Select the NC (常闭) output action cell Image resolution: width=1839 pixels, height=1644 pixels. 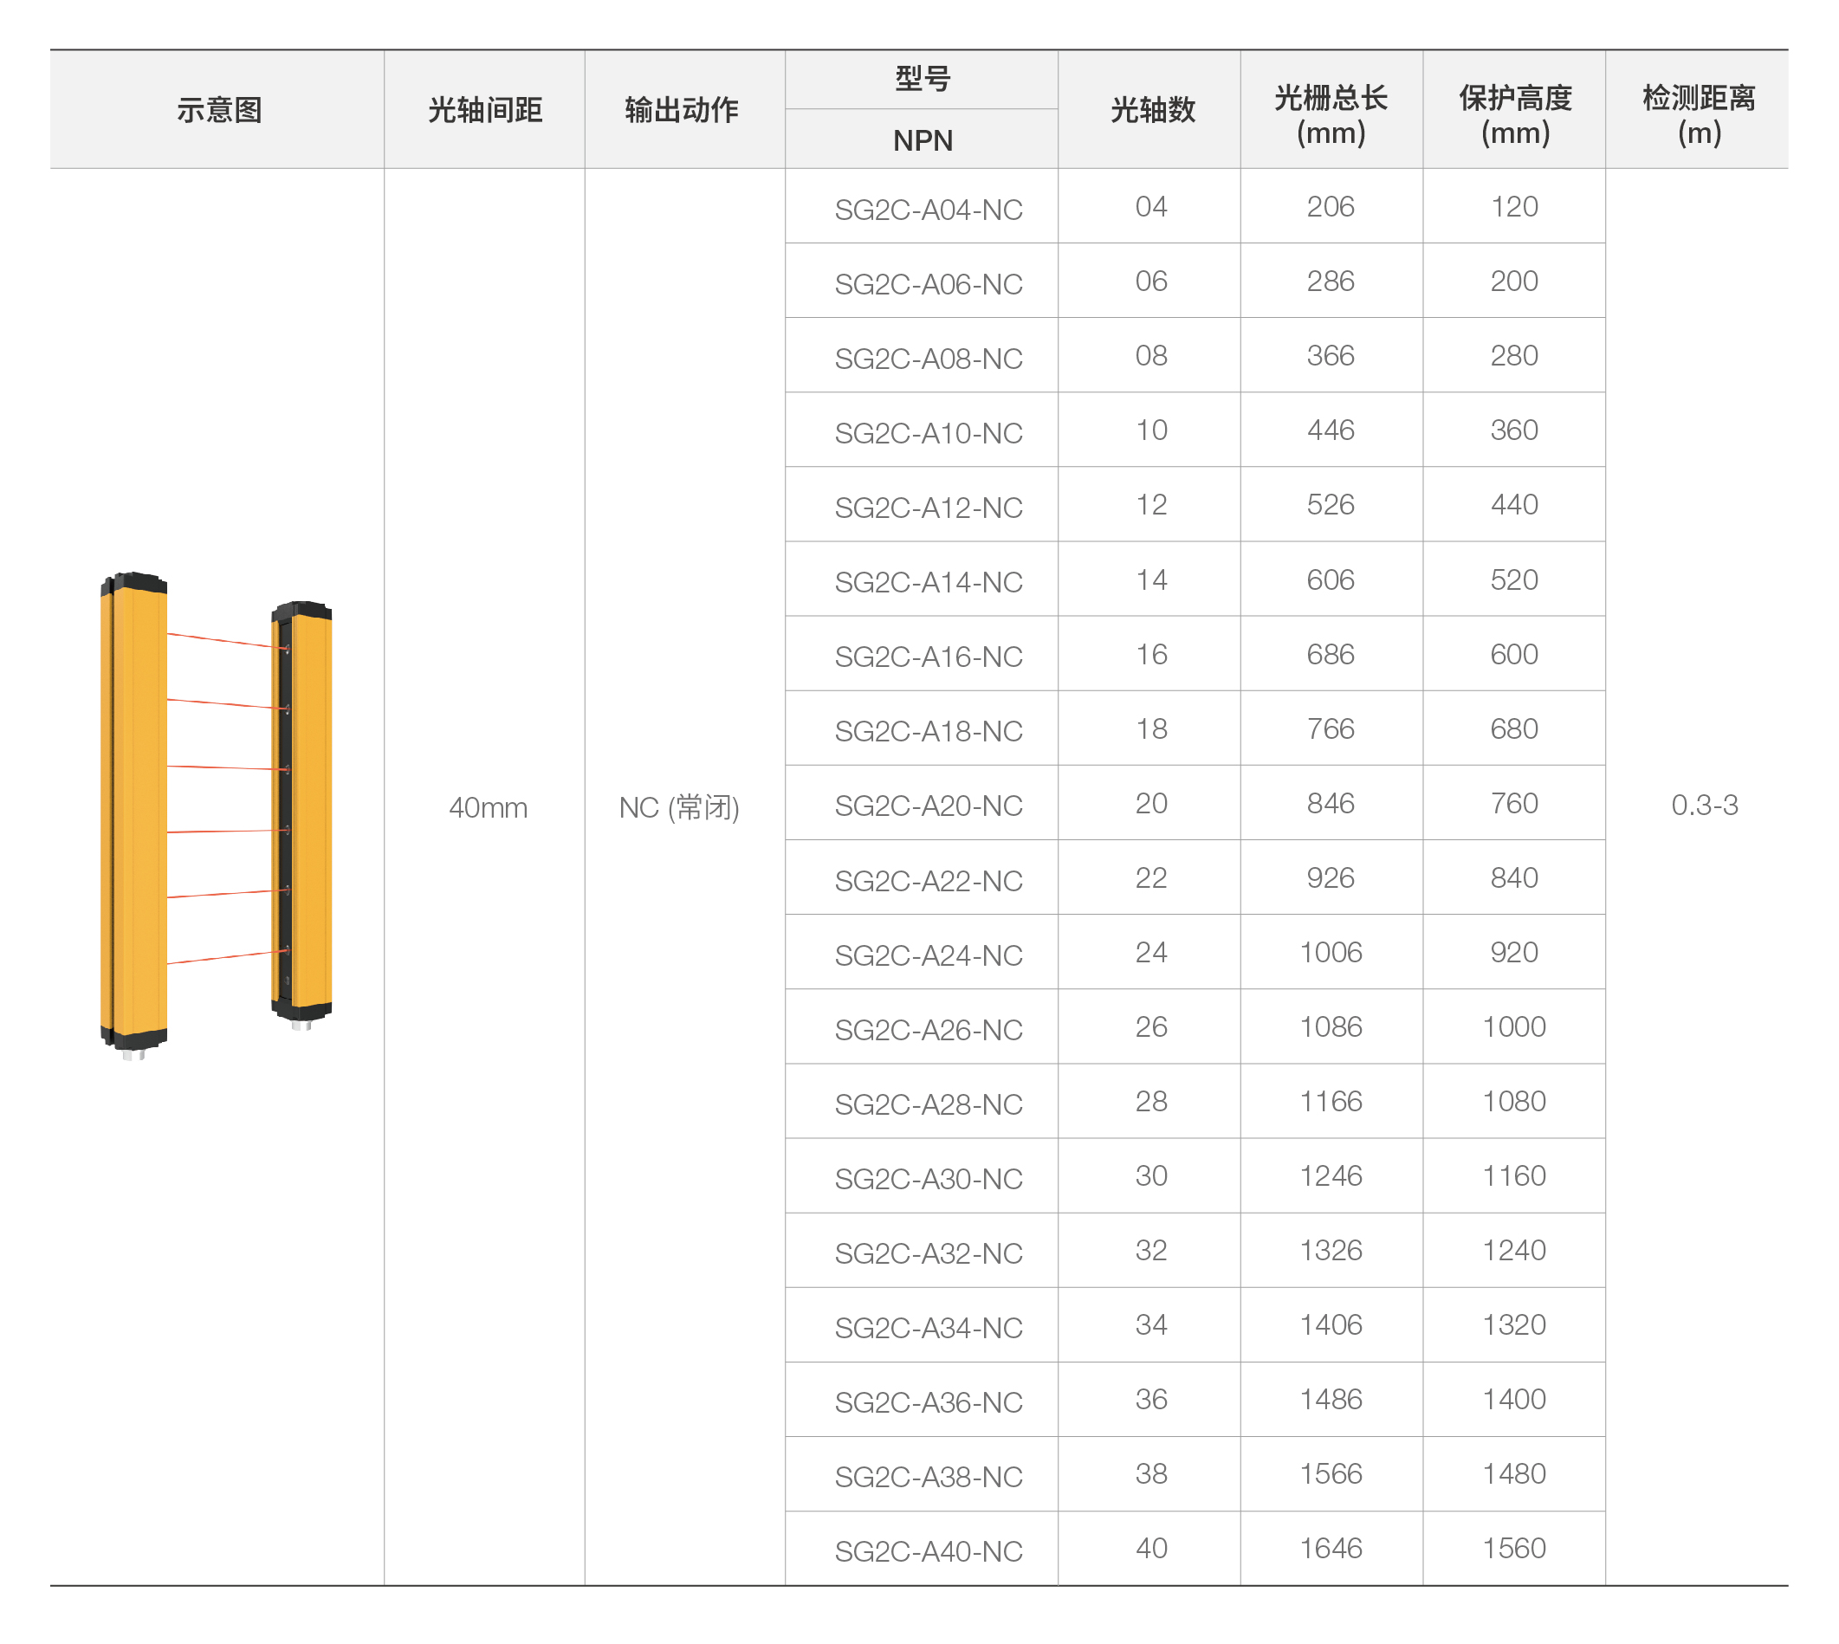679,807
